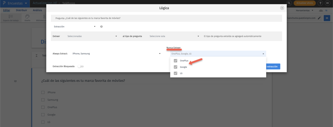
Task: Open the help question mark in top bar
Action: pos(320,3)
